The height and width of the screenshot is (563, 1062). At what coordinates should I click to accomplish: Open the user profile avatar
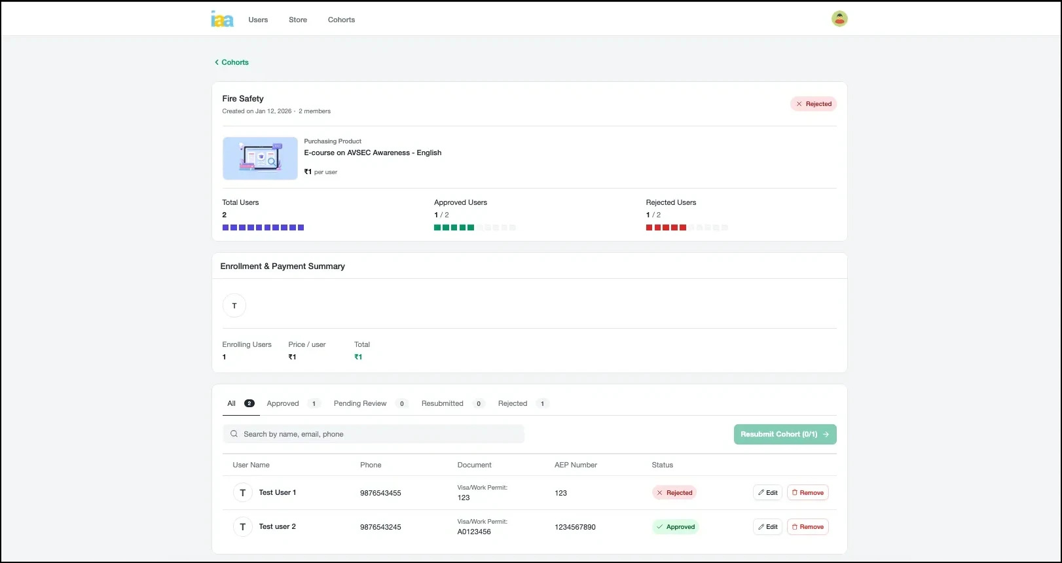tap(839, 19)
